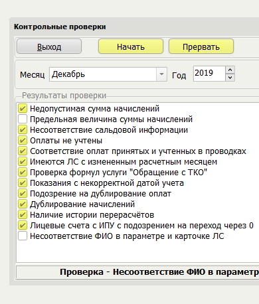Click the Год label
The image size is (259, 304).
point(179,76)
